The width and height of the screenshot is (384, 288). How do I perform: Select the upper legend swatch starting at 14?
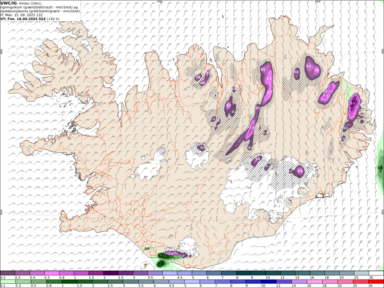pos(303,273)
